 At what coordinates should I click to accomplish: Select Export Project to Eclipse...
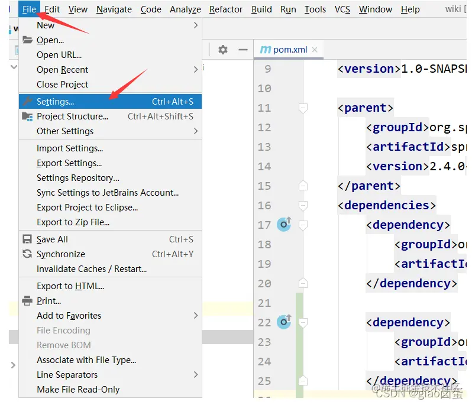tap(110, 208)
